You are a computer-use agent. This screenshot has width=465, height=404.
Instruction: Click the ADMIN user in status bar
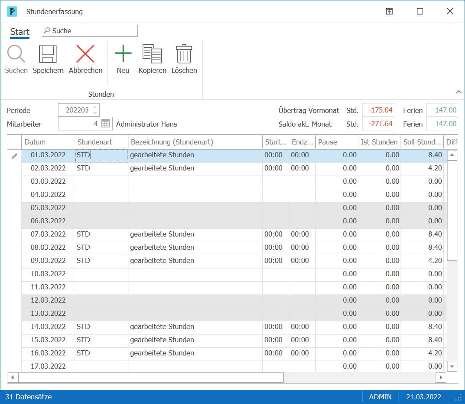click(x=380, y=397)
